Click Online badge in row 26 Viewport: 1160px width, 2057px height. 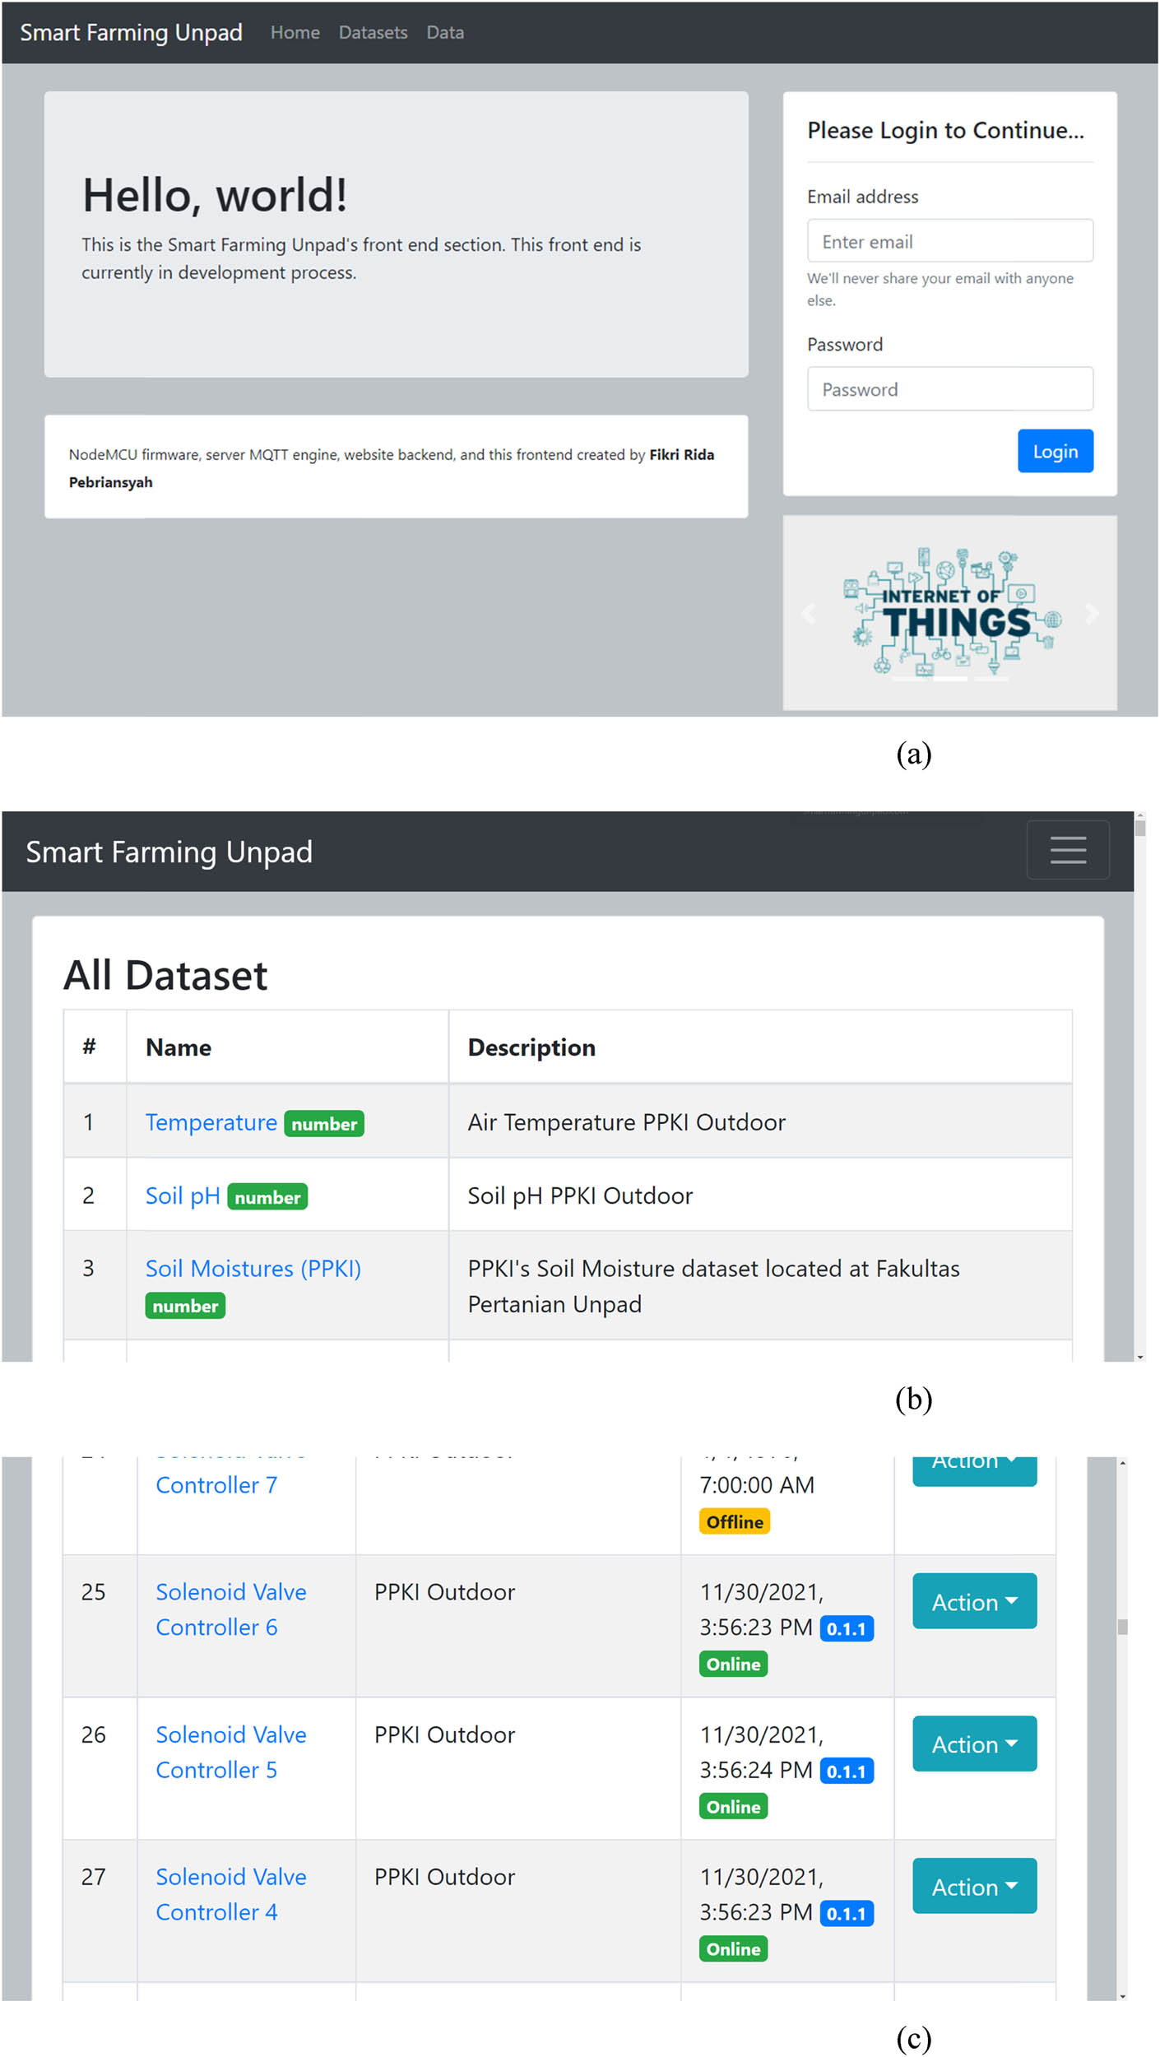[x=733, y=1806]
